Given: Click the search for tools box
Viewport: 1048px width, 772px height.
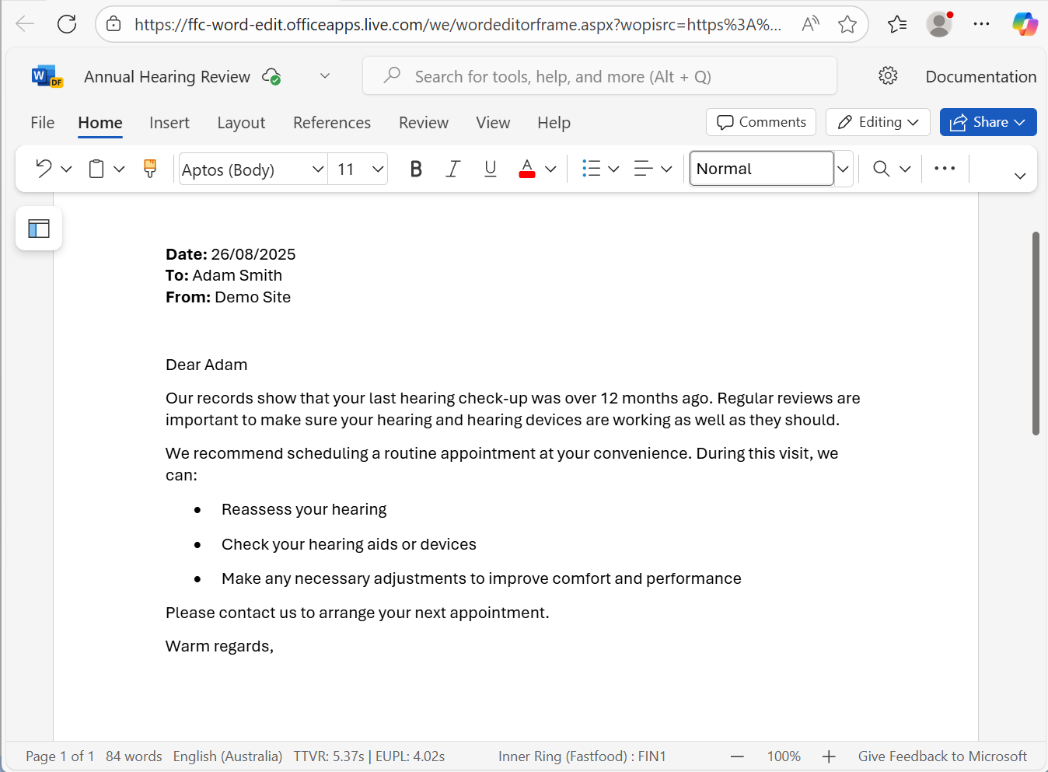Looking at the screenshot, I should click(x=599, y=76).
